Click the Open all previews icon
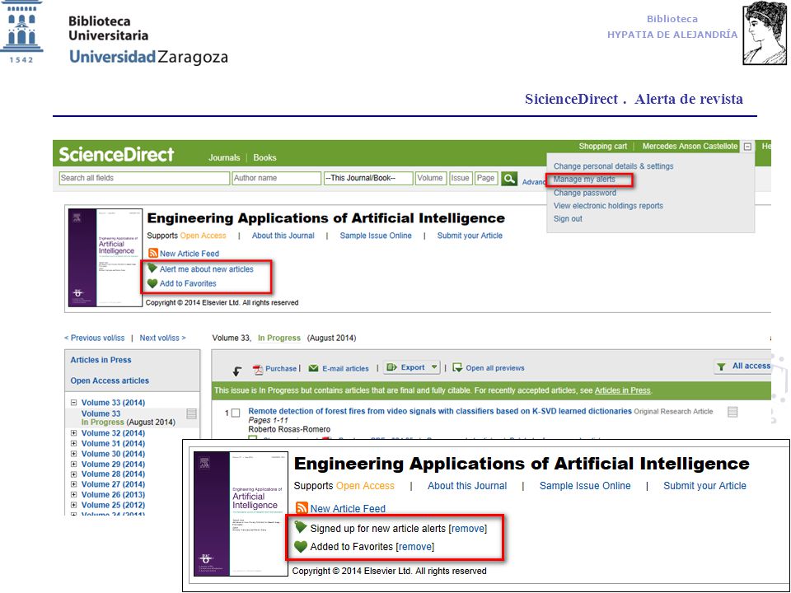The width and height of the screenshot is (791, 593). pyautogui.click(x=457, y=367)
